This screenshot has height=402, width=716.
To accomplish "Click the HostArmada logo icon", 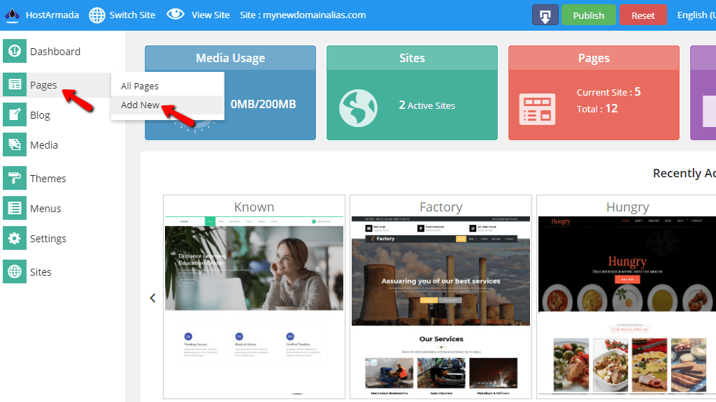I will click(x=13, y=15).
